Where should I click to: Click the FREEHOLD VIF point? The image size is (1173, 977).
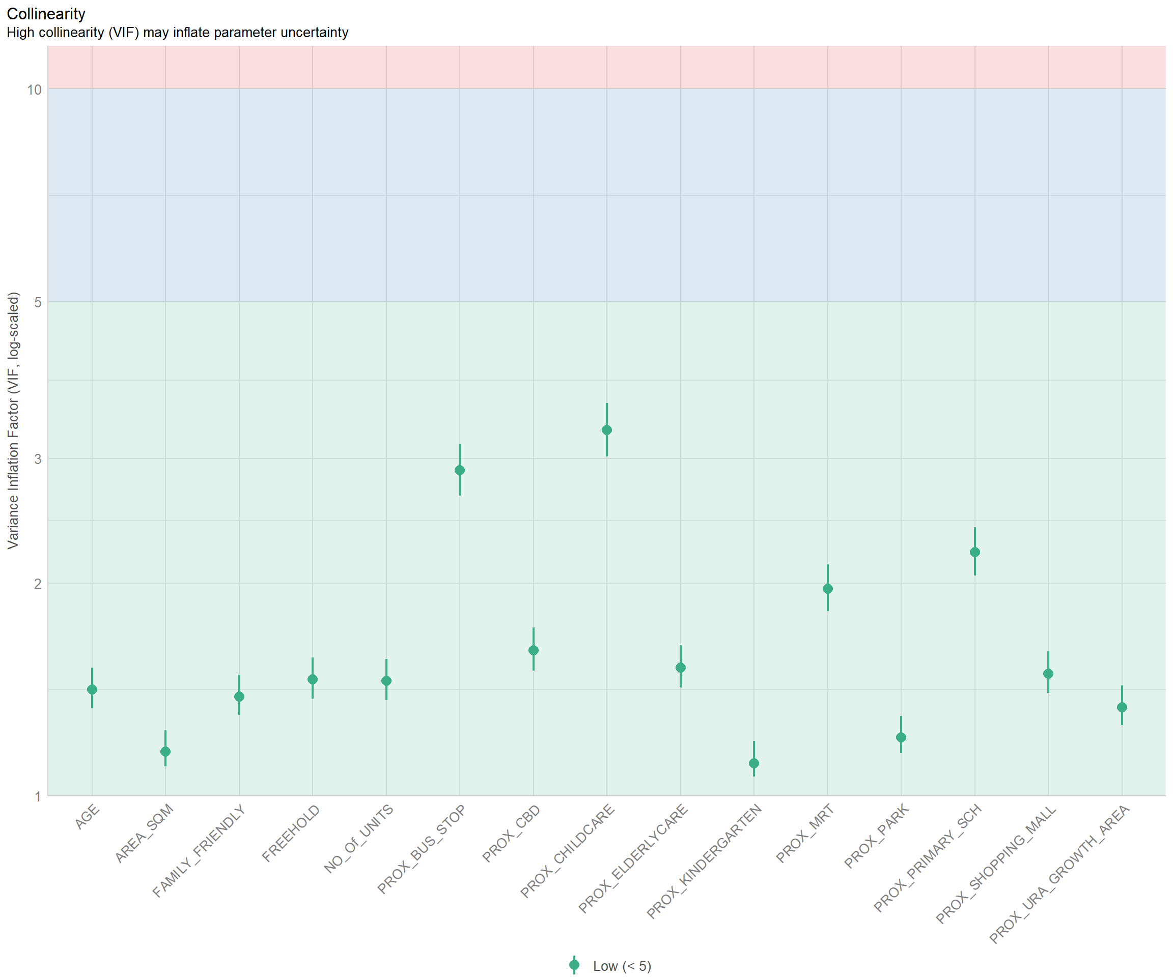pos(313,679)
